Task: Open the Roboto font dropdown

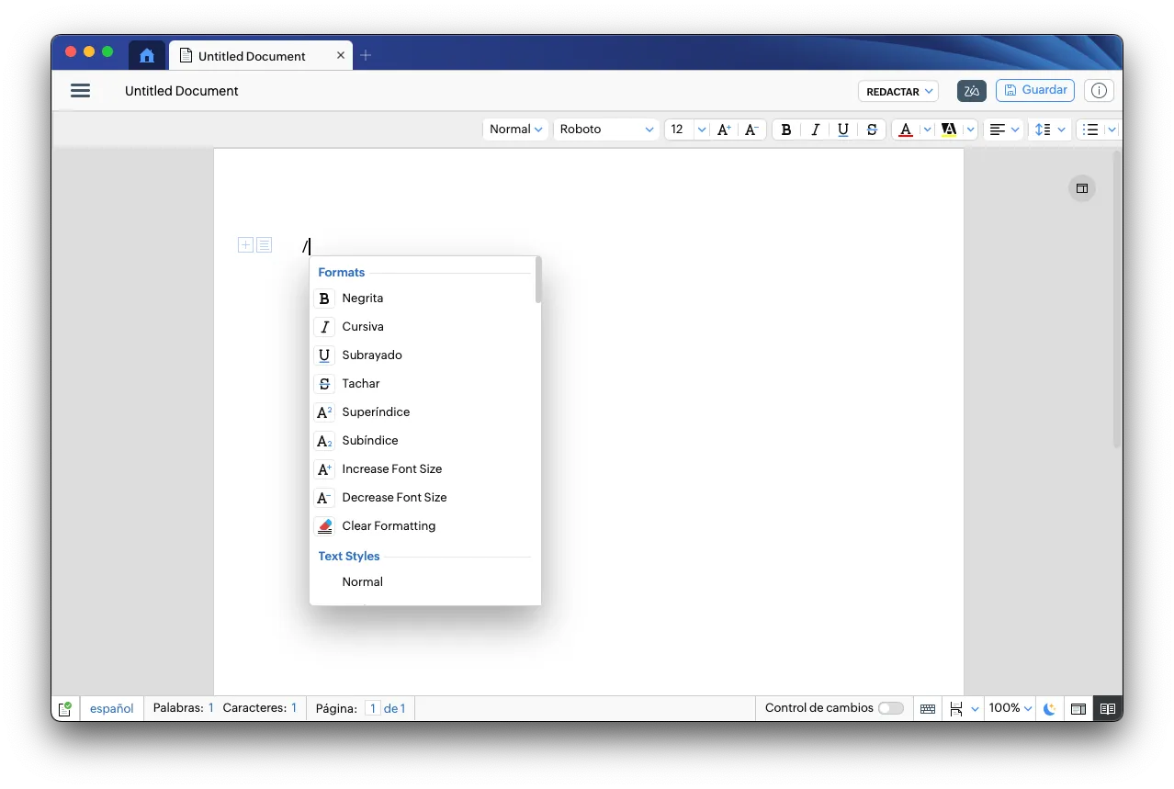Action: [606, 130]
